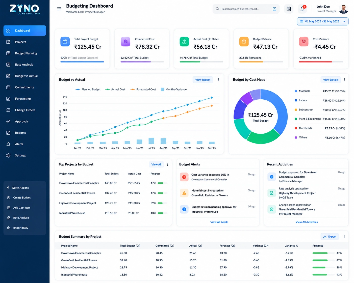Image resolution: width=354 pixels, height=283 pixels.
Task: Click View Details button
Action: point(331,80)
